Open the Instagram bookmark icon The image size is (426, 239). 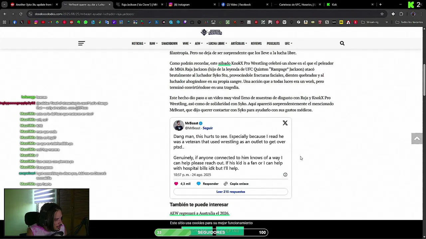(x=36, y=22)
